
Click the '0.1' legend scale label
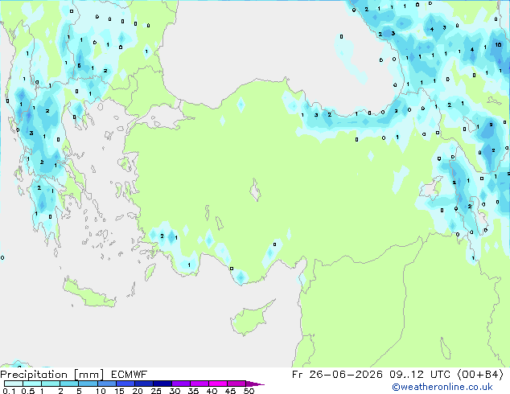pos(9,391)
